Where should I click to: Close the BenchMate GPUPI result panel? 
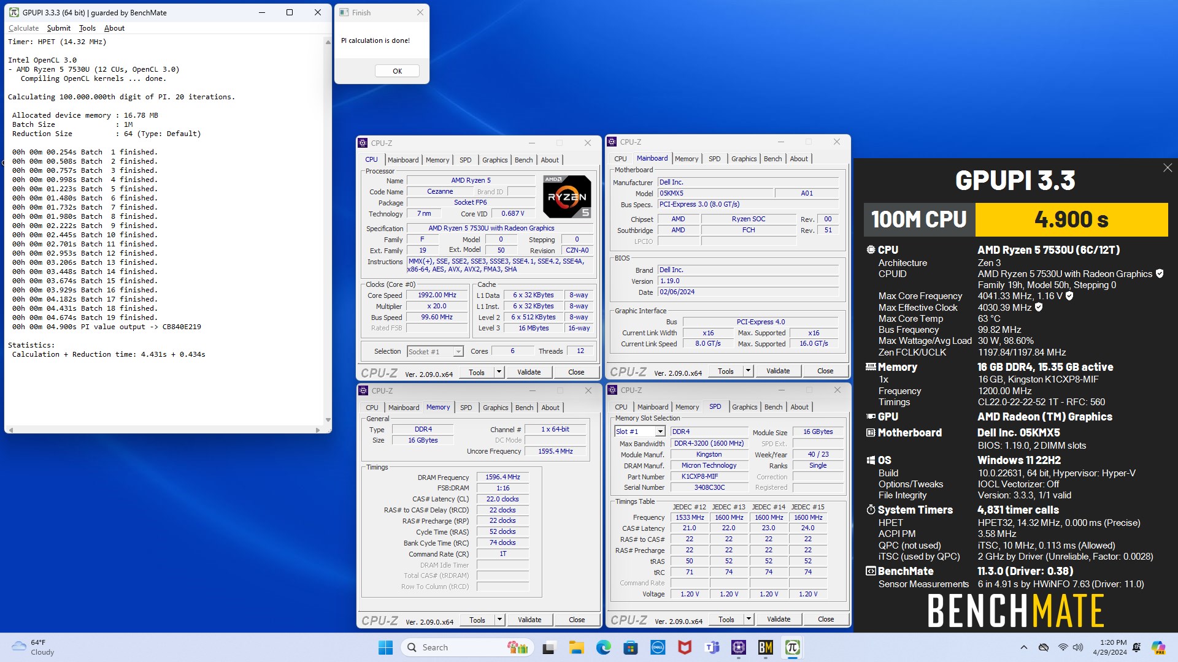coord(1167,168)
